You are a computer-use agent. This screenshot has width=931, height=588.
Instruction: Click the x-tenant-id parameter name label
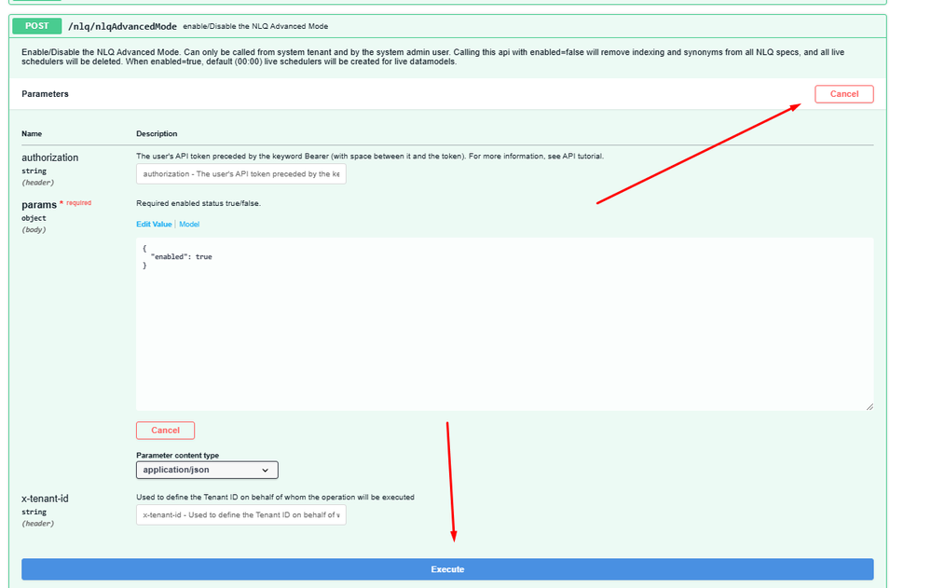(x=45, y=499)
